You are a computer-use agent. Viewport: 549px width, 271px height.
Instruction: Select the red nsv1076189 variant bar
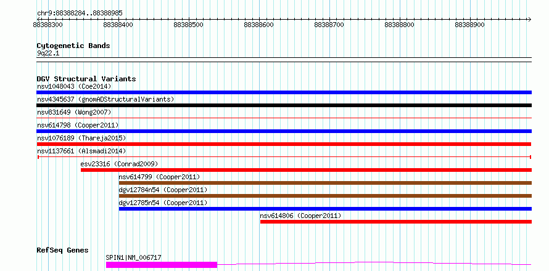pos(284,144)
